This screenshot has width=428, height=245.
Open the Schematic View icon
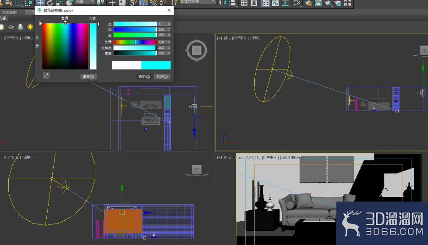(x=285, y=3)
